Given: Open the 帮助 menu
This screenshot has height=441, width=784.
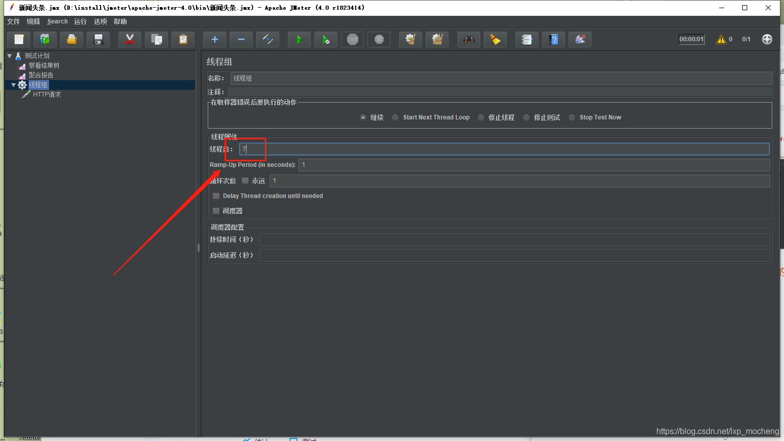Looking at the screenshot, I should click(x=120, y=21).
